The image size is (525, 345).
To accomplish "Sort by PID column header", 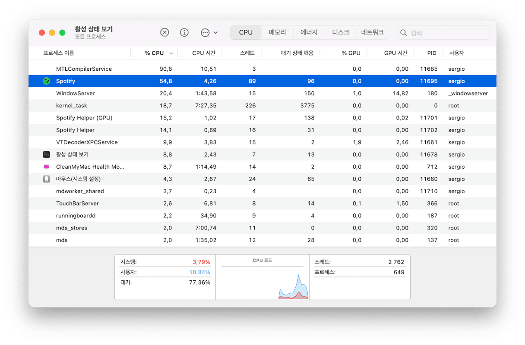I will pyautogui.click(x=432, y=53).
